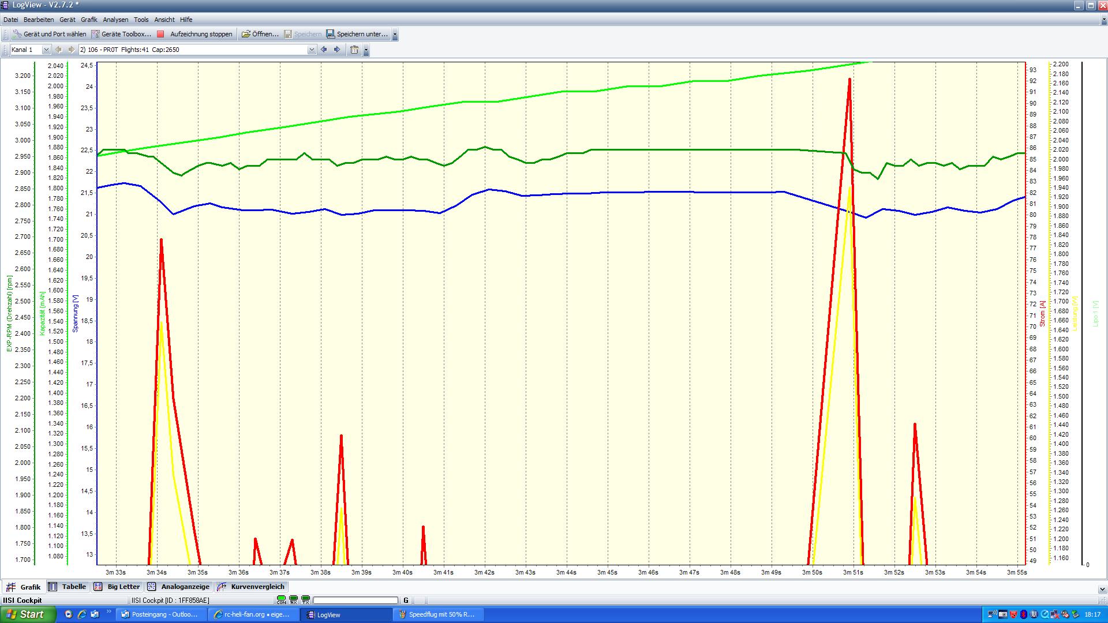Click the delete recording trash icon
This screenshot has height=623, width=1108.
point(354,50)
